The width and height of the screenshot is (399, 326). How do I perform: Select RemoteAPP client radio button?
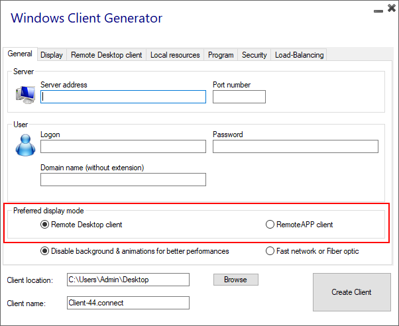(x=270, y=225)
